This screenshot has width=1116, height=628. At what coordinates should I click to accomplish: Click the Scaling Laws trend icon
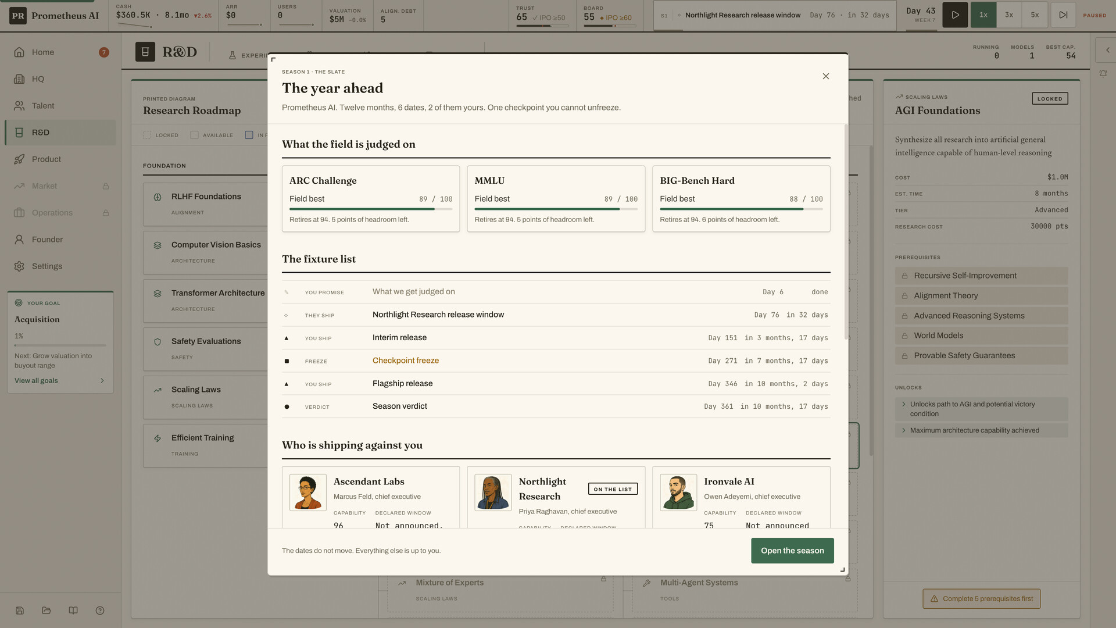(x=158, y=390)
